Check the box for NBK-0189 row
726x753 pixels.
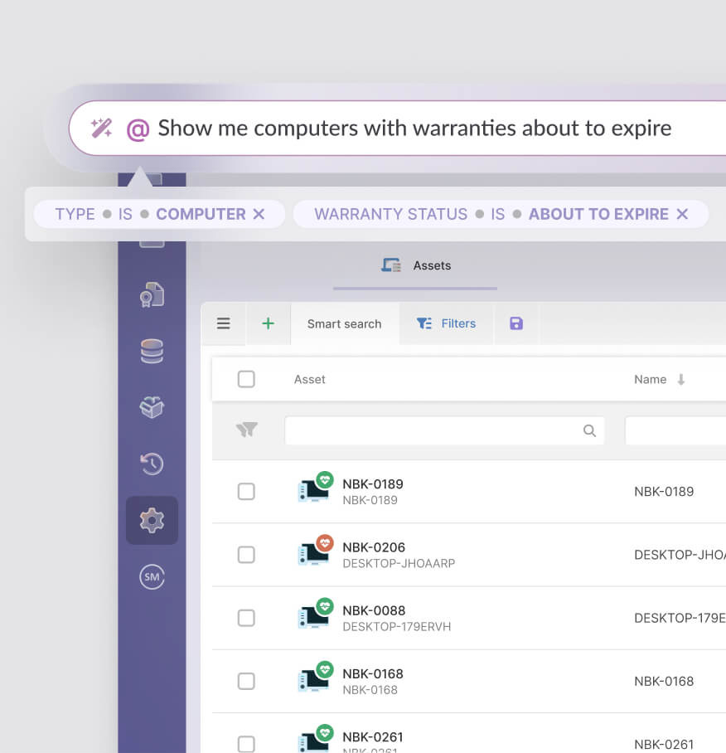pyautogui.click(x=246, y=491)
